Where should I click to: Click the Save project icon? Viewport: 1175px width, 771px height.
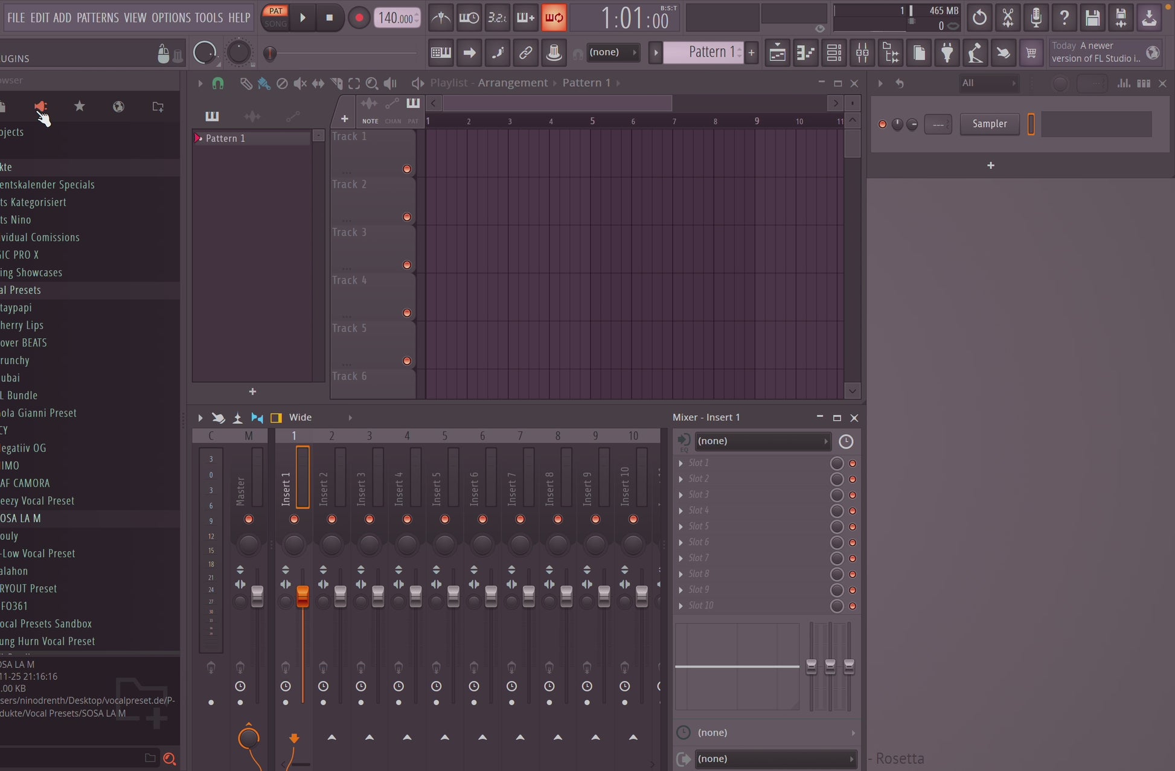tap(1092, 18)
